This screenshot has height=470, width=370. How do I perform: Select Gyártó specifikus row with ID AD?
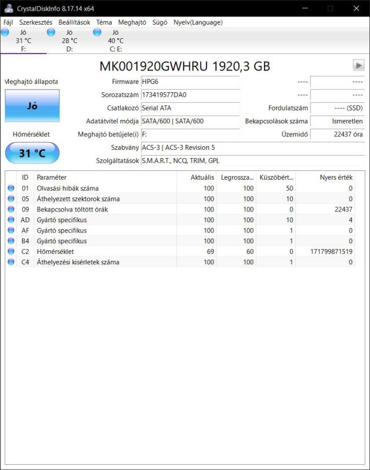(180, 220)
